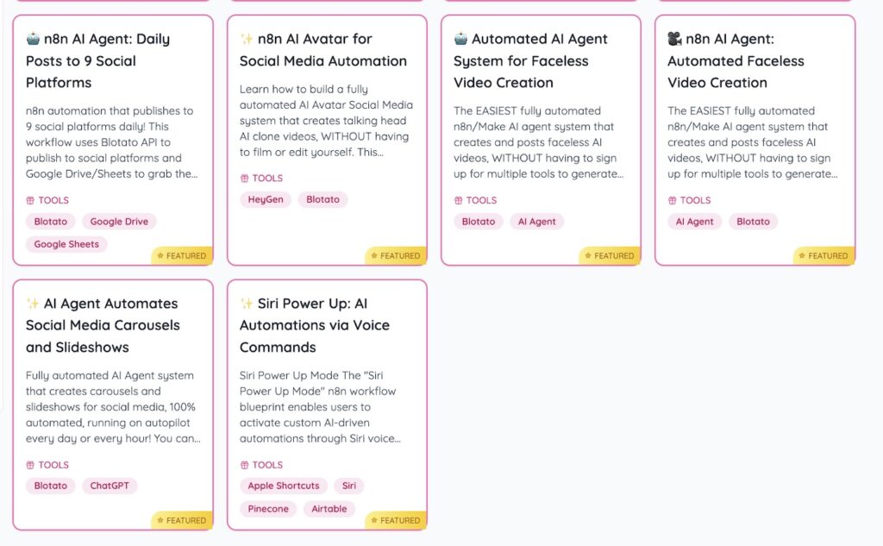This screenshot has height=546, width=883.
Task: Click FEATURED badge on Automated Faceless Video Creation card
Action: tap(824, 255)
